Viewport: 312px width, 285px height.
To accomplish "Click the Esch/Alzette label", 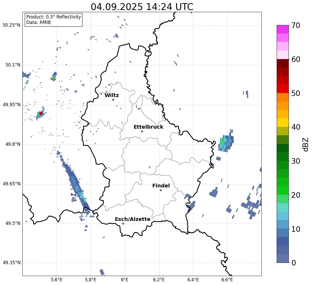I will point(133,219).
